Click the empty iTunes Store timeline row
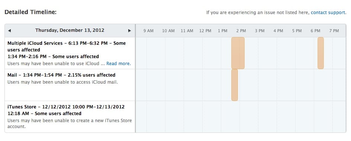The width and height of the screenshot is (351, 141). [x=241, y=117]
